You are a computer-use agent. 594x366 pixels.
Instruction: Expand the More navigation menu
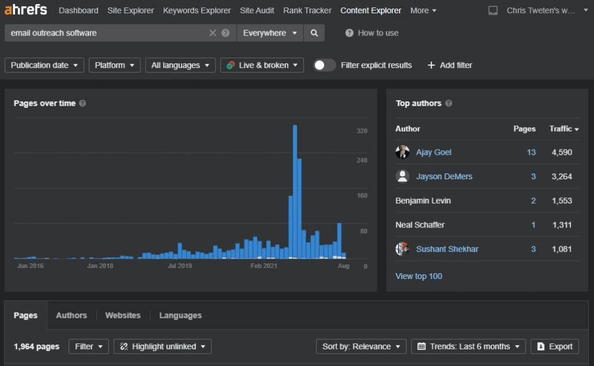point(423,10)
